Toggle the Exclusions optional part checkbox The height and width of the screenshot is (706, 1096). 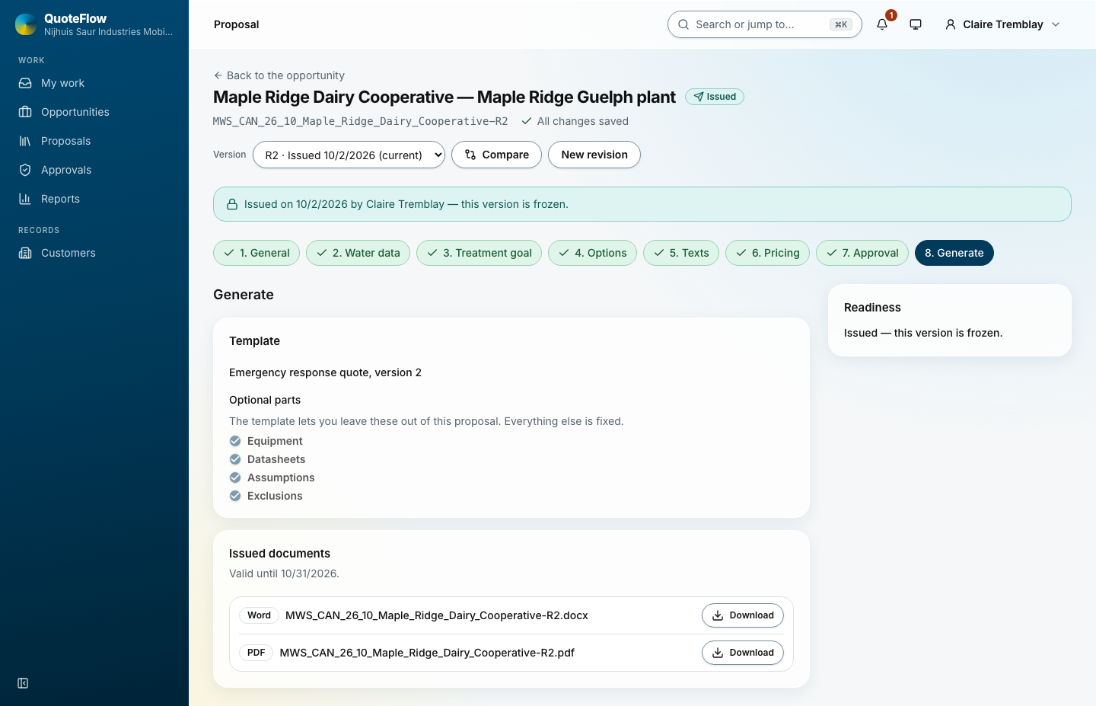[235, 496]
